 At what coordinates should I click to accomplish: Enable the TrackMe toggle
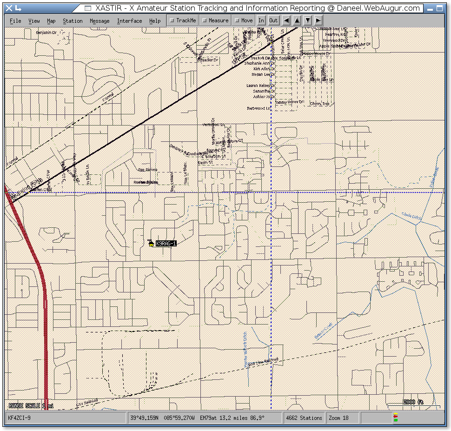(x=183, y=20)
